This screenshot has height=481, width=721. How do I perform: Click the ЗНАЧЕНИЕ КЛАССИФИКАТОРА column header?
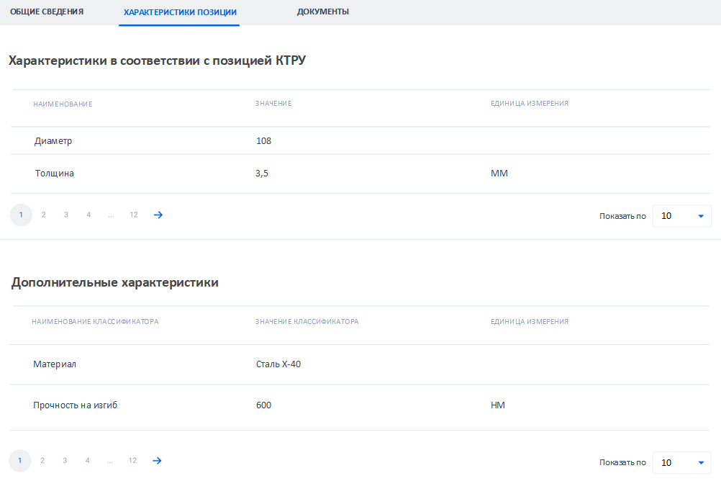click(307, 322)
